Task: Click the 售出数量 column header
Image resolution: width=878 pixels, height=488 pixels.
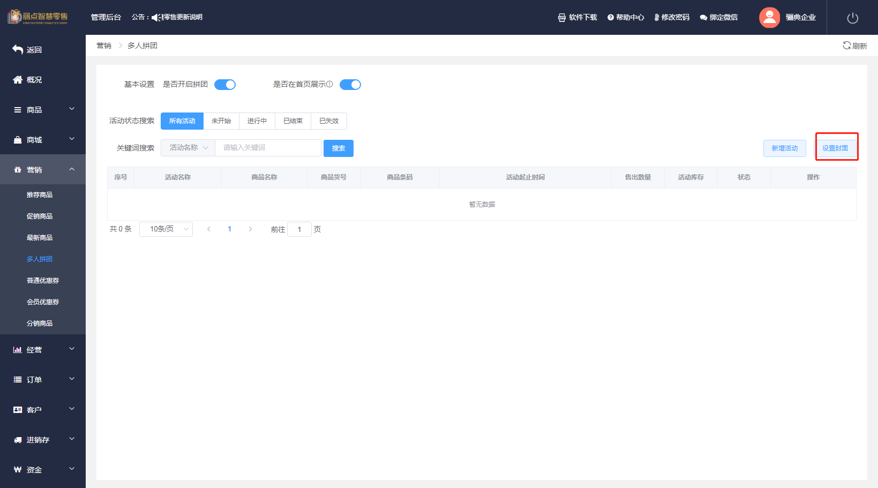Action: (638, 177)
